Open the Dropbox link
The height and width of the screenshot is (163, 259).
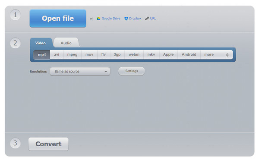click(135, 19)
